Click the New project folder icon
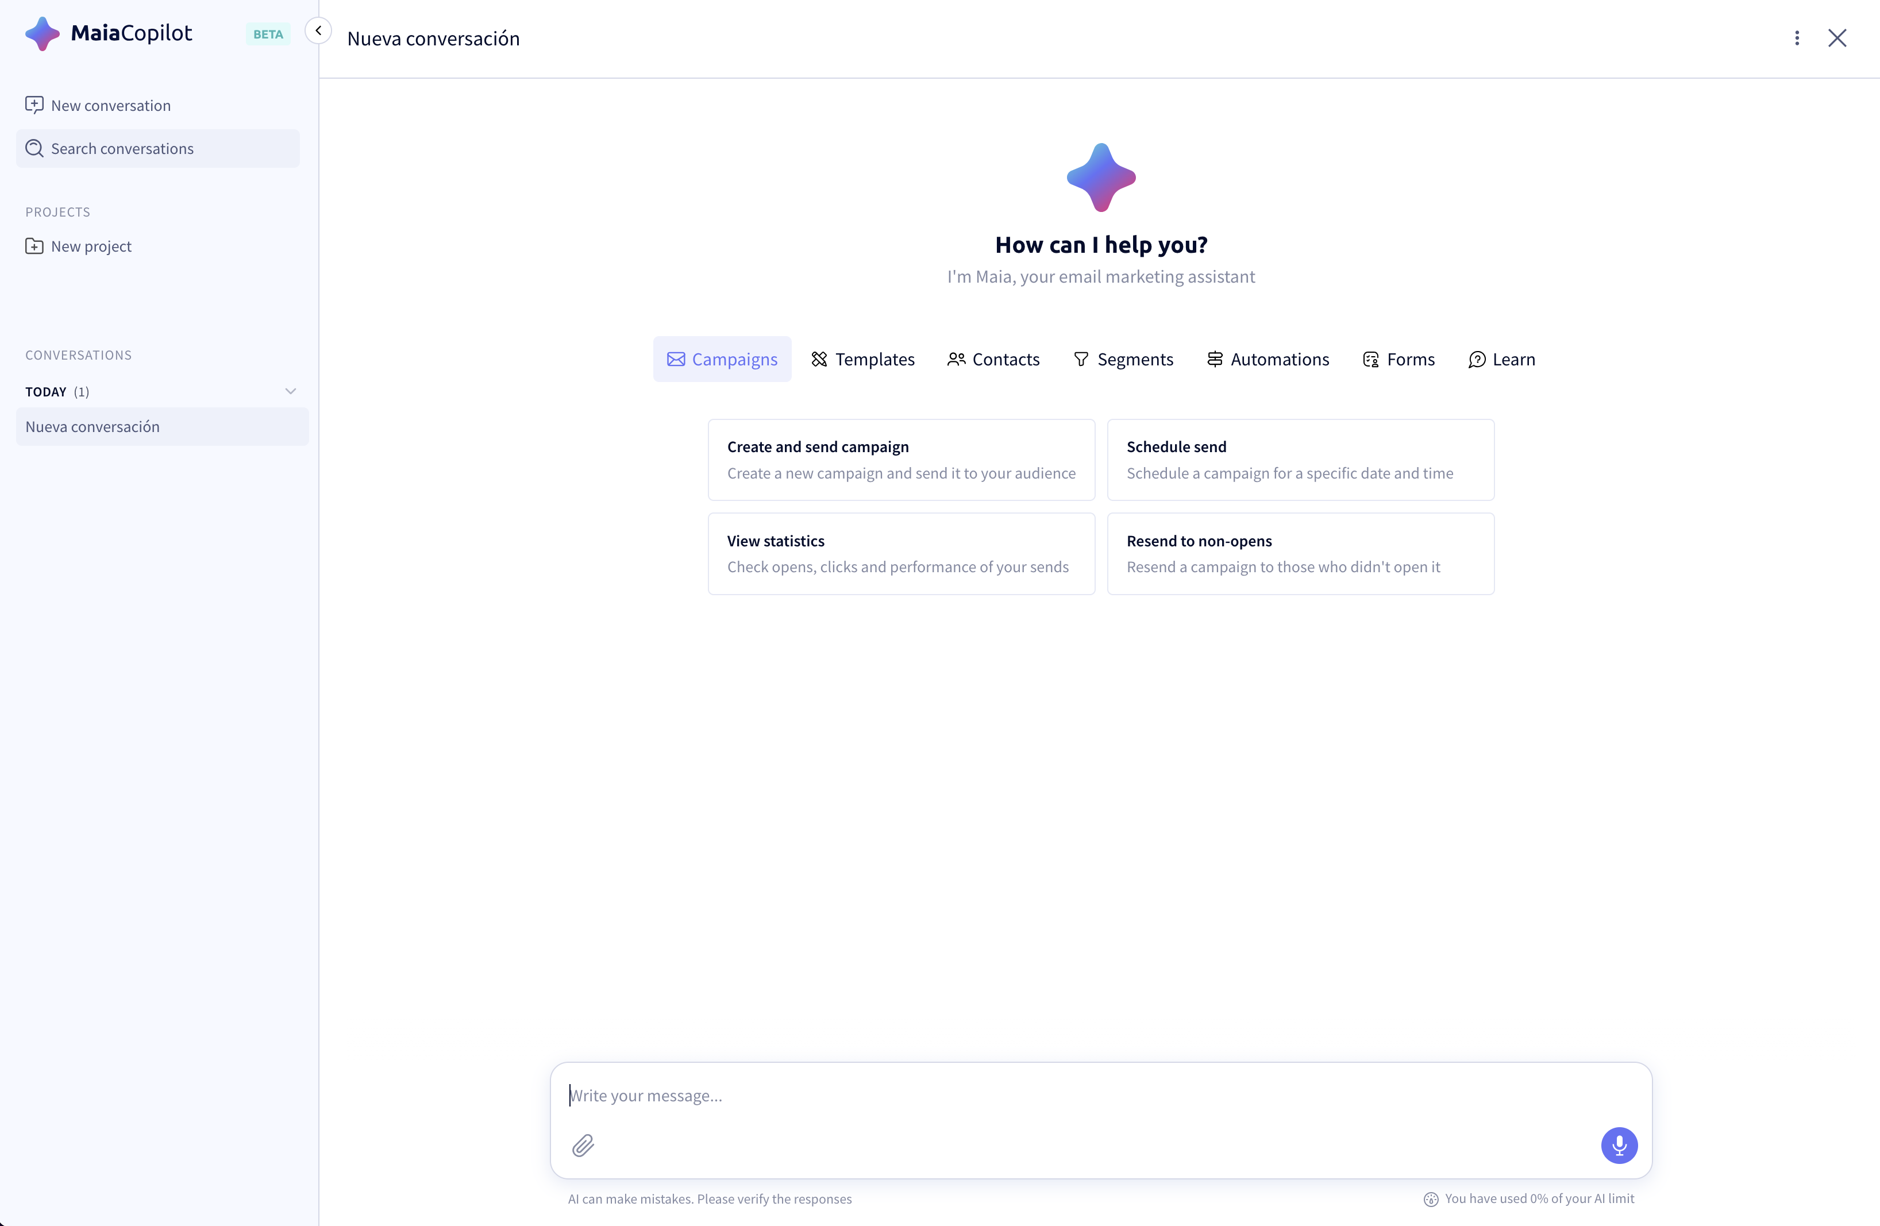Image resolution: width=1880 pixels, height=1226 pixels. (34, 246)
